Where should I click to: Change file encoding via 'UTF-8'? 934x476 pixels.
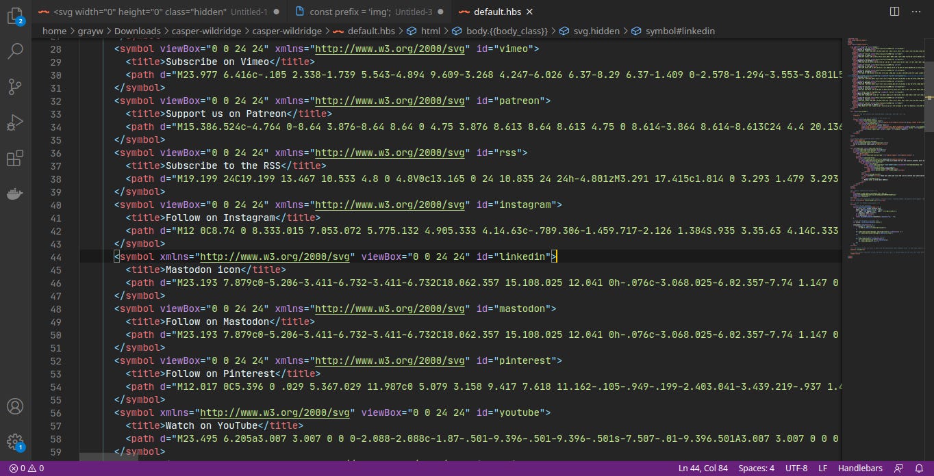[796, 468]
